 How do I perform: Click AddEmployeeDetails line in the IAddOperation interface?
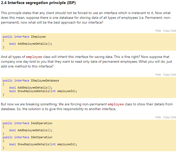point(31,130)
